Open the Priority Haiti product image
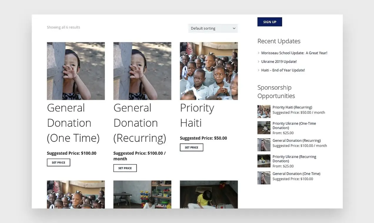 (x=209, y=71)
